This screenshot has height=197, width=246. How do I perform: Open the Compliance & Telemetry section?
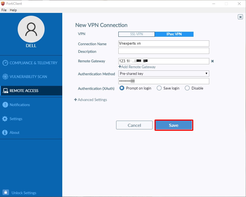pos(31,63)
